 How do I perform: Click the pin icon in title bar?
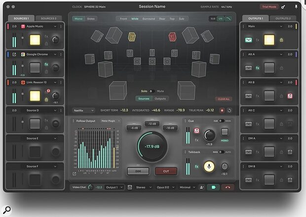tap(296, 7)
